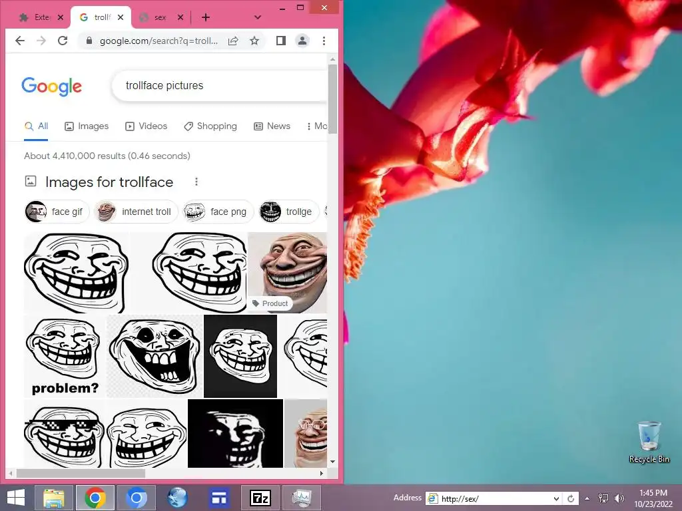Switch to Shopping results tab
This screenshot has height=511, width=682.
(x=210, y=126)
